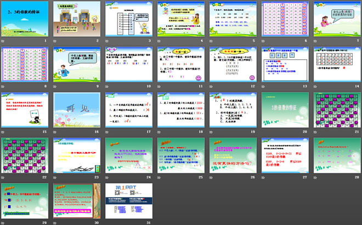The image size is (362, 225).
Task: Click the animation star under slide 25
Action: [159, 178]
